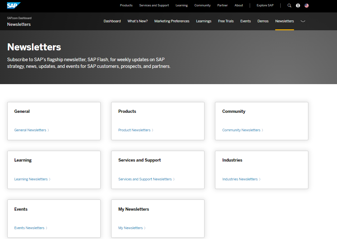Click the user profile avatar icon
Screen dimensions: 337x239
(x=298, y=5)
